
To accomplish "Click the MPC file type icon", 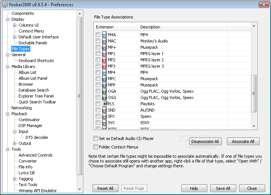I will (x=104, y=78).
